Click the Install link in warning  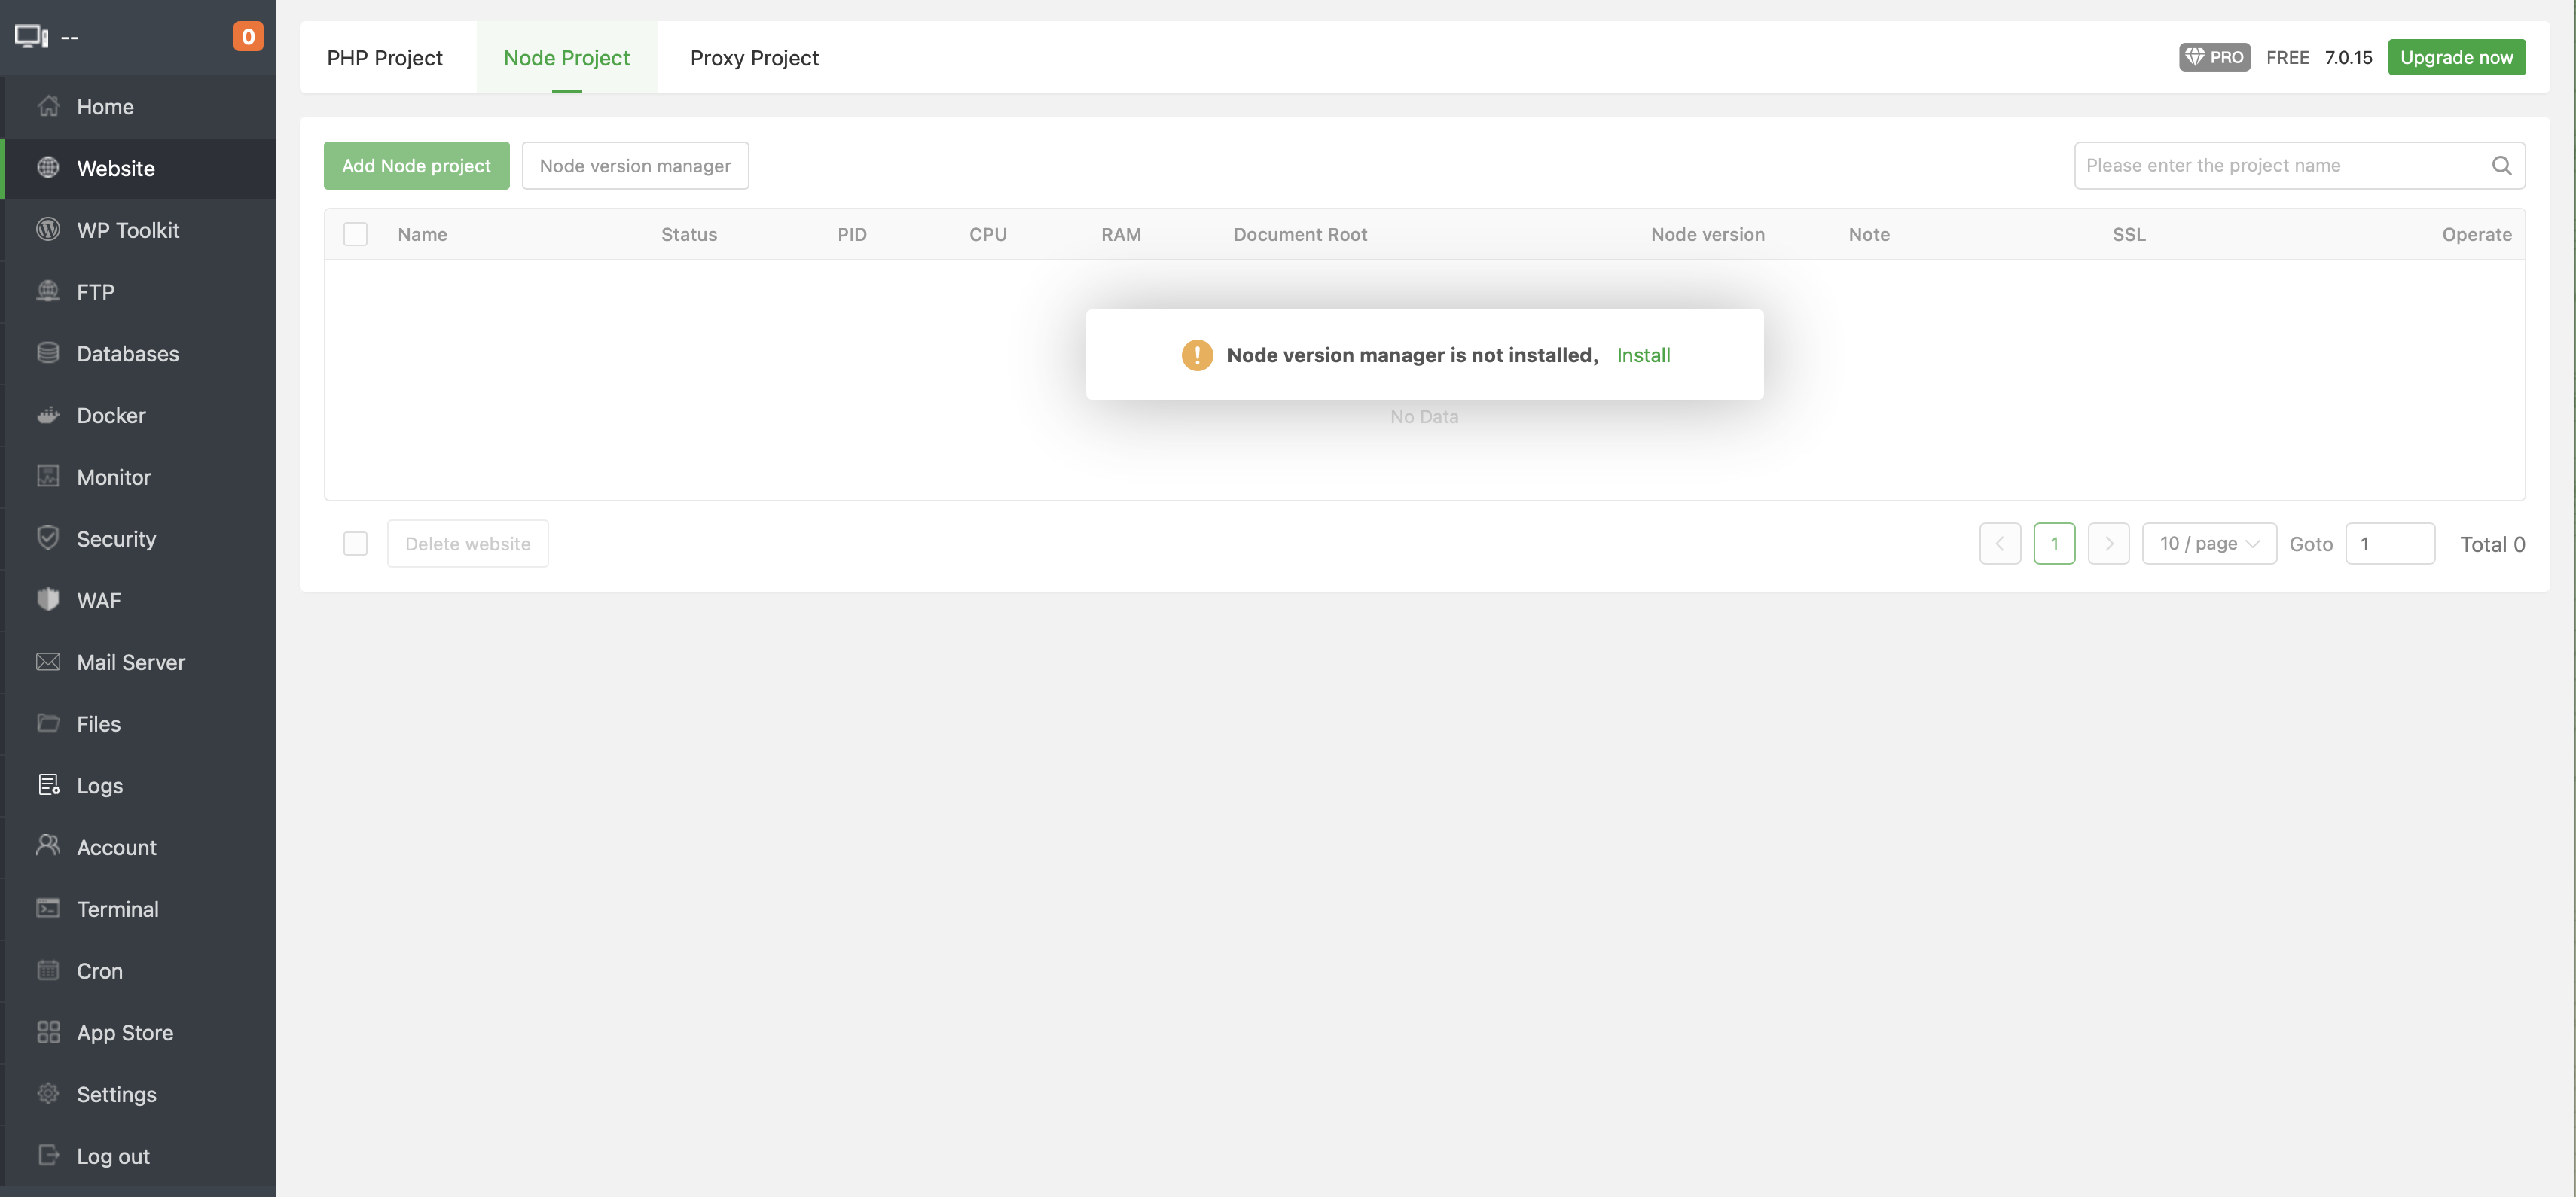point(1643,355)
